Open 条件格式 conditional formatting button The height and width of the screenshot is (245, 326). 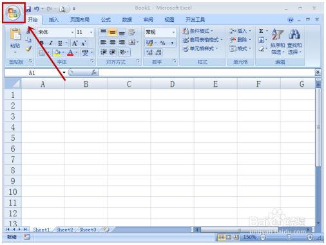[198, 31]
